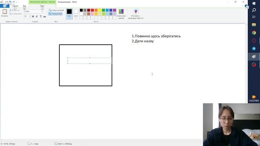Pick the brown color swatch
260x146 pixels.
(x=89, y=14)
